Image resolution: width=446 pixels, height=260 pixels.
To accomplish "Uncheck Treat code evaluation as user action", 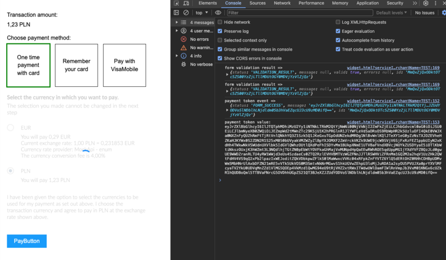I will [x=338, y=49].
